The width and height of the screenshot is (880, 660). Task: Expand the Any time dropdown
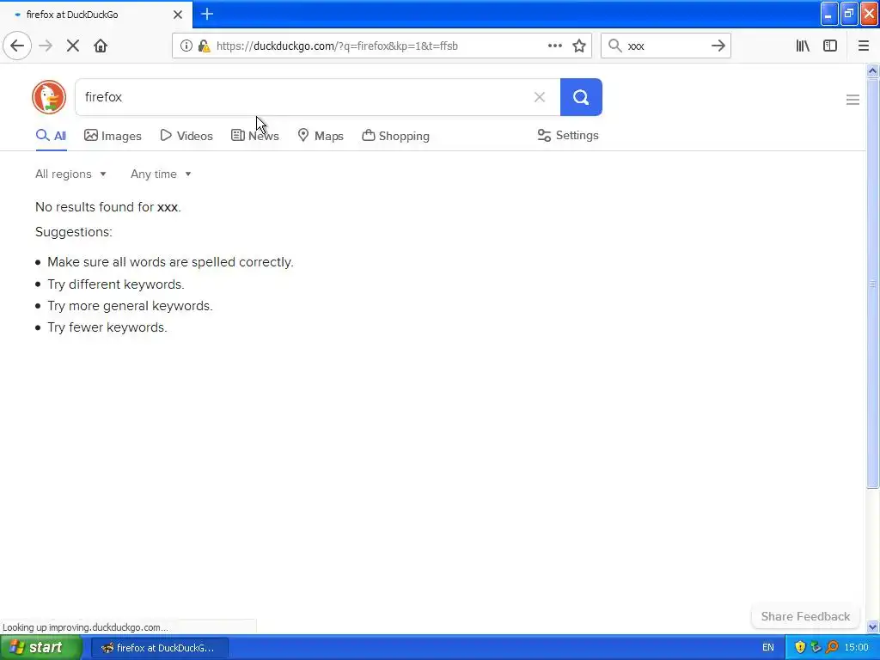pyautogui.click(x=161, y=174)
